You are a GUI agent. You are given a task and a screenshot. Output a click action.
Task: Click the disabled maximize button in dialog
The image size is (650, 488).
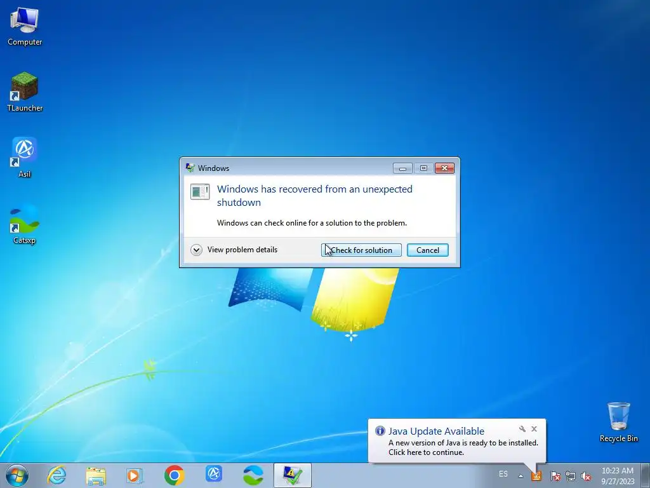(x=423, y=168)
